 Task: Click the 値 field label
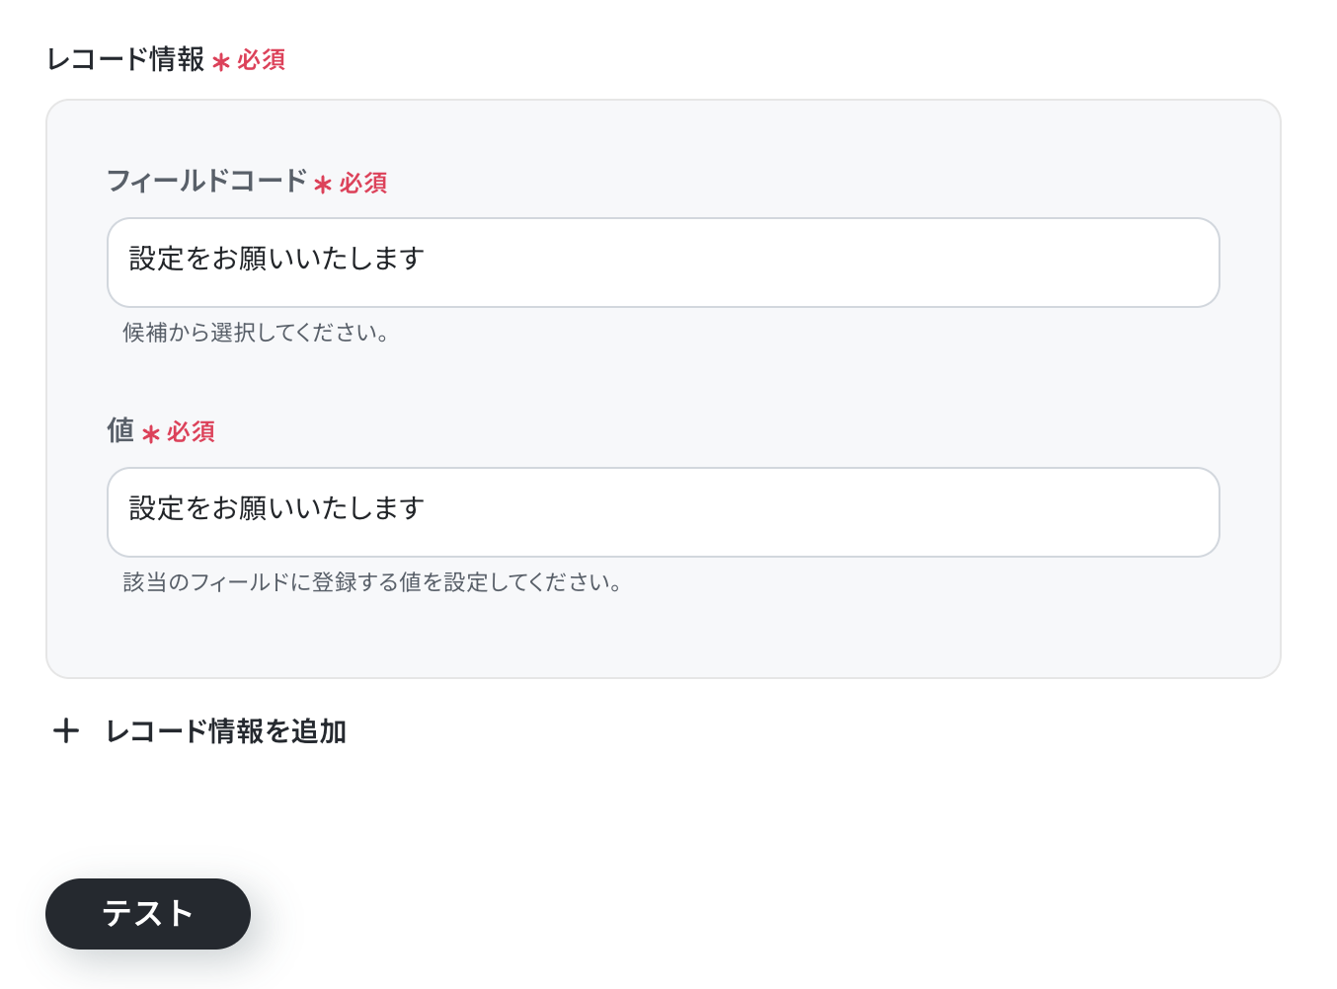[120, 430]
